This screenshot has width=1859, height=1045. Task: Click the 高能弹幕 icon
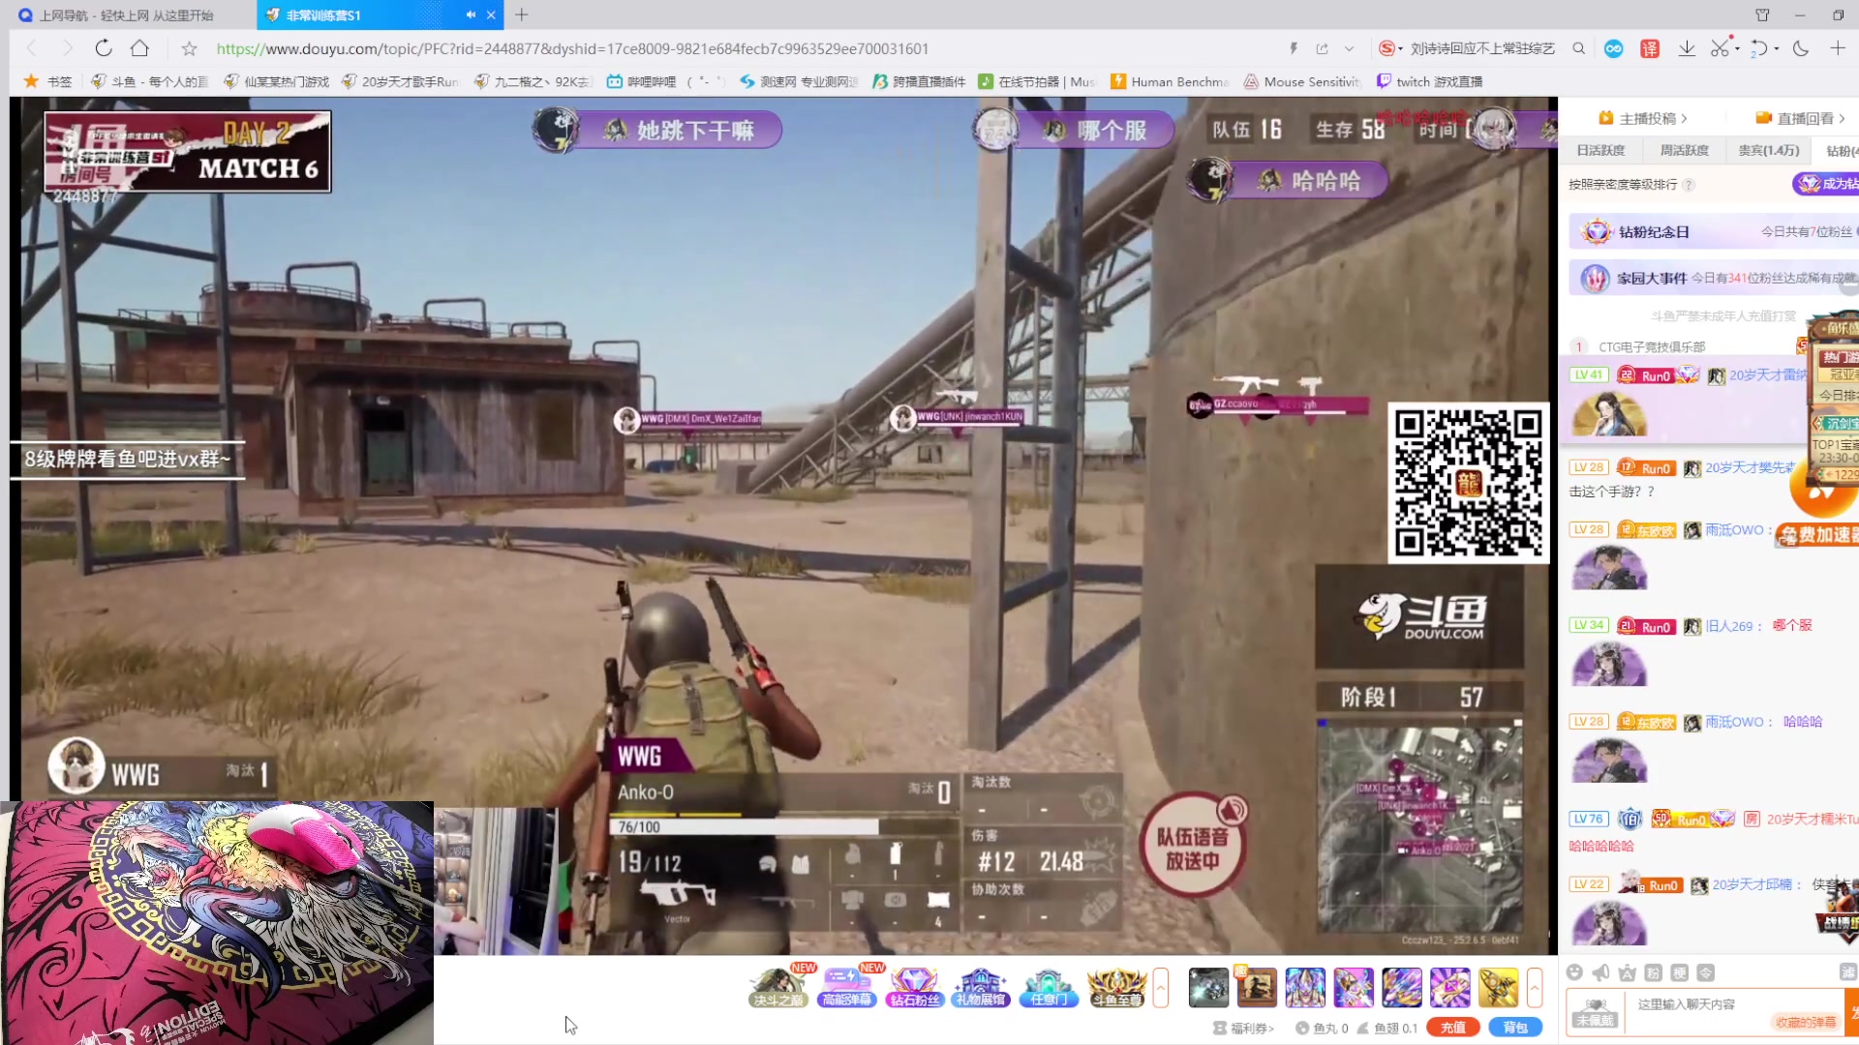click(847, 988)
